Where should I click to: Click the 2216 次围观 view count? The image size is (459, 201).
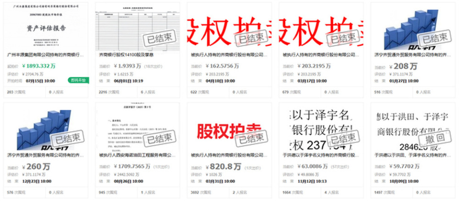pos(109,92)
